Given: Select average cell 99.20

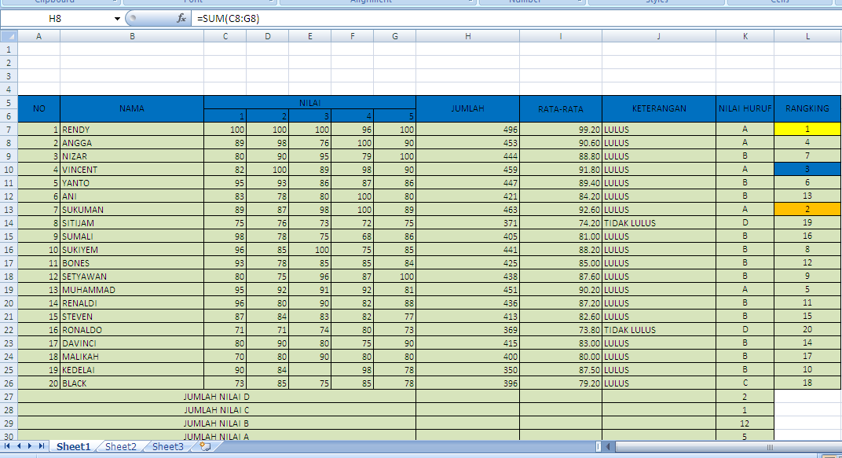Looking at the screenshot, I should (561, 130).
